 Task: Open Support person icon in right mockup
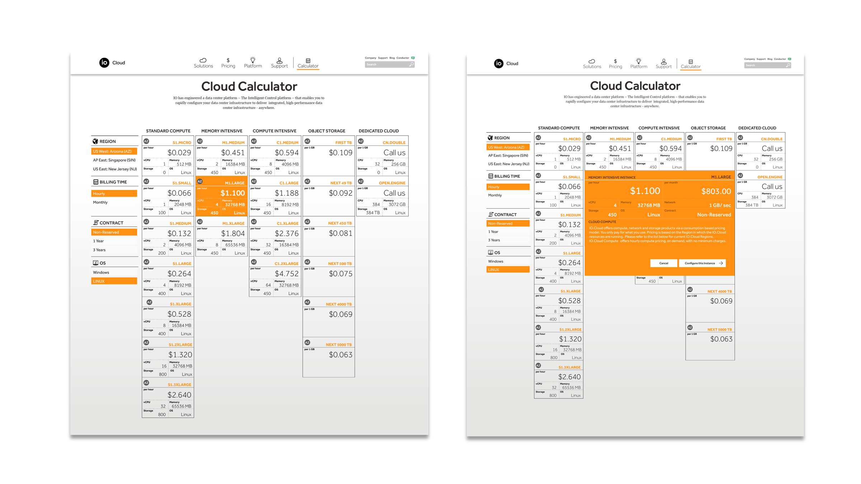pyautogui.click(x=664, y=61)
